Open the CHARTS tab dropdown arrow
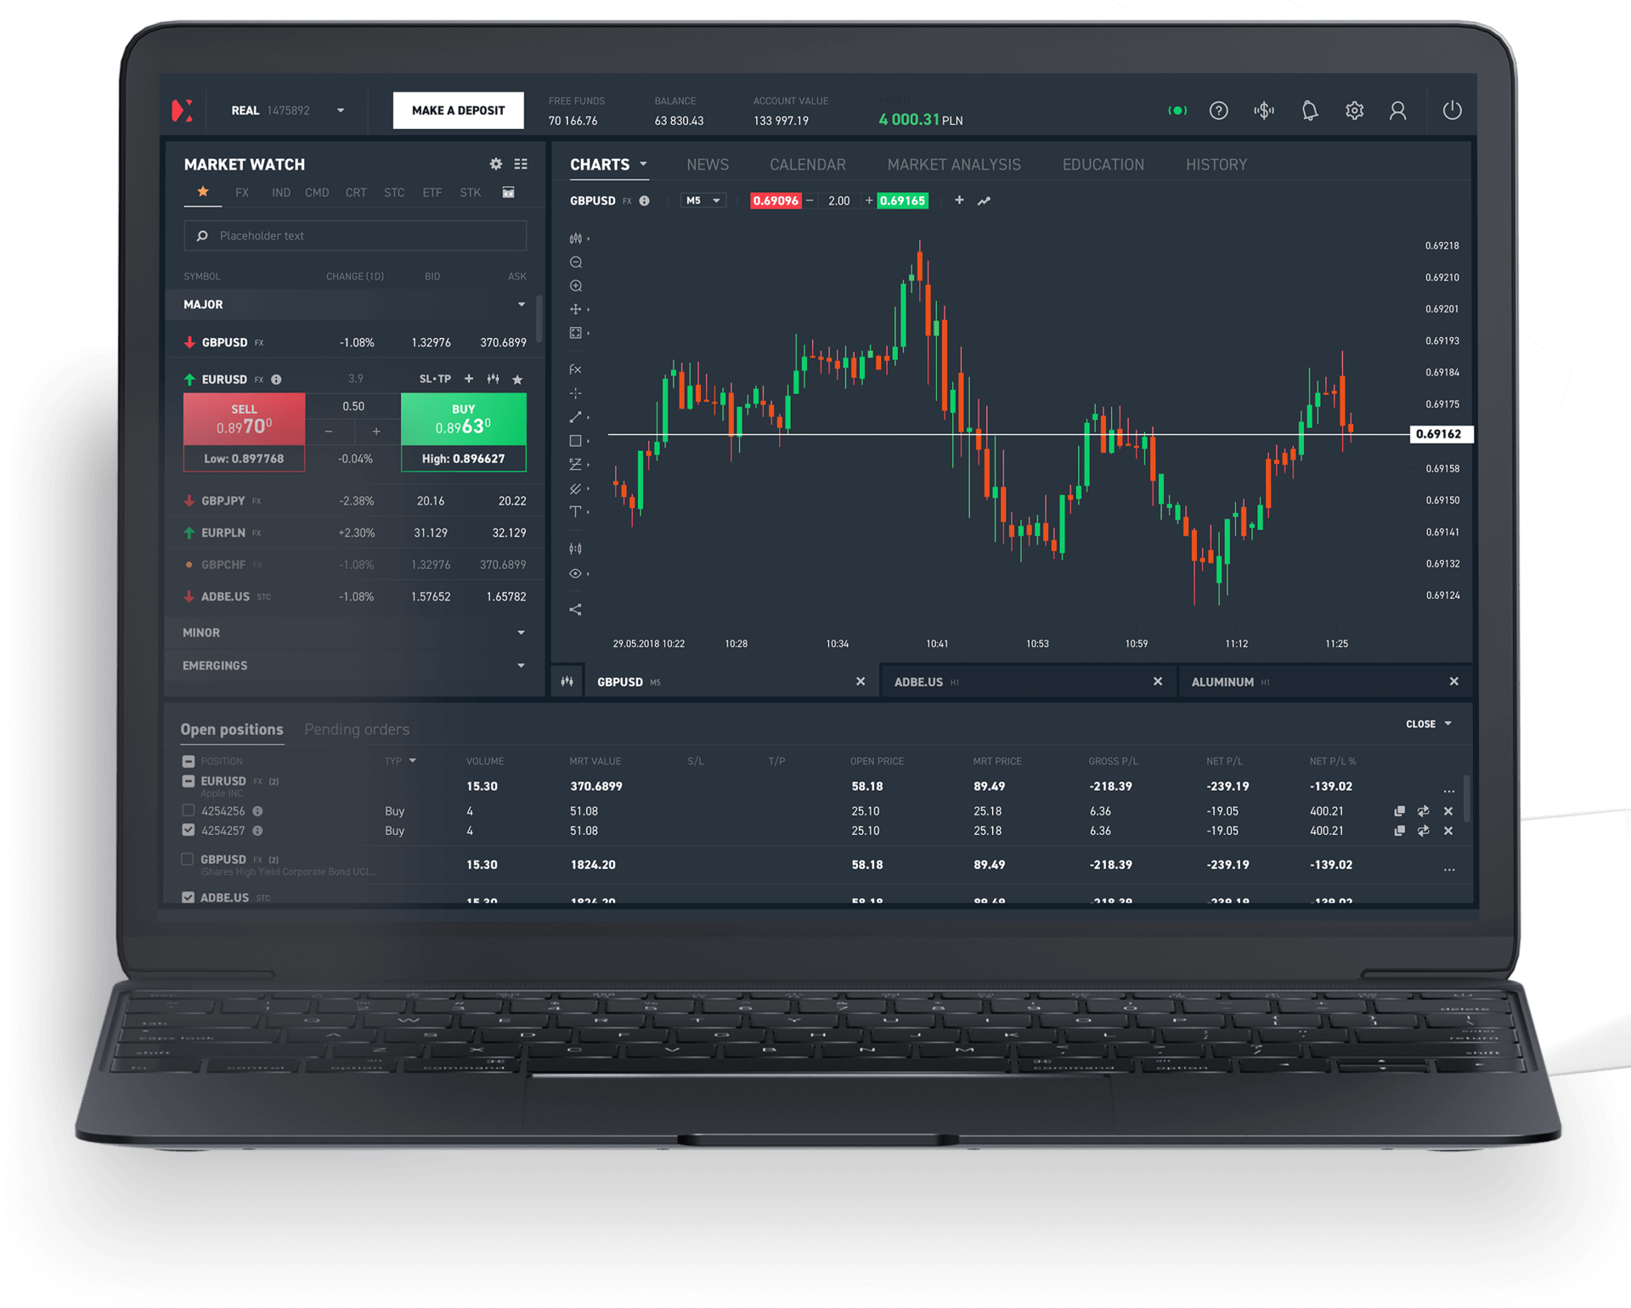This screenshot has height=1308, width=1631. (643, 164)
